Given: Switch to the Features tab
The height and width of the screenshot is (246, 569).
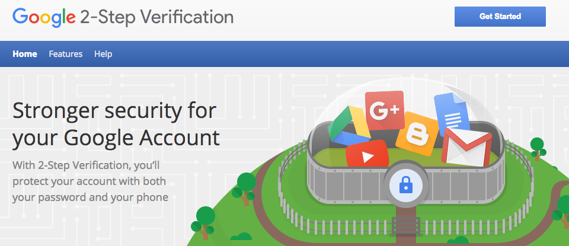Looking at the screenshot, I should click(x=66, y=54).
